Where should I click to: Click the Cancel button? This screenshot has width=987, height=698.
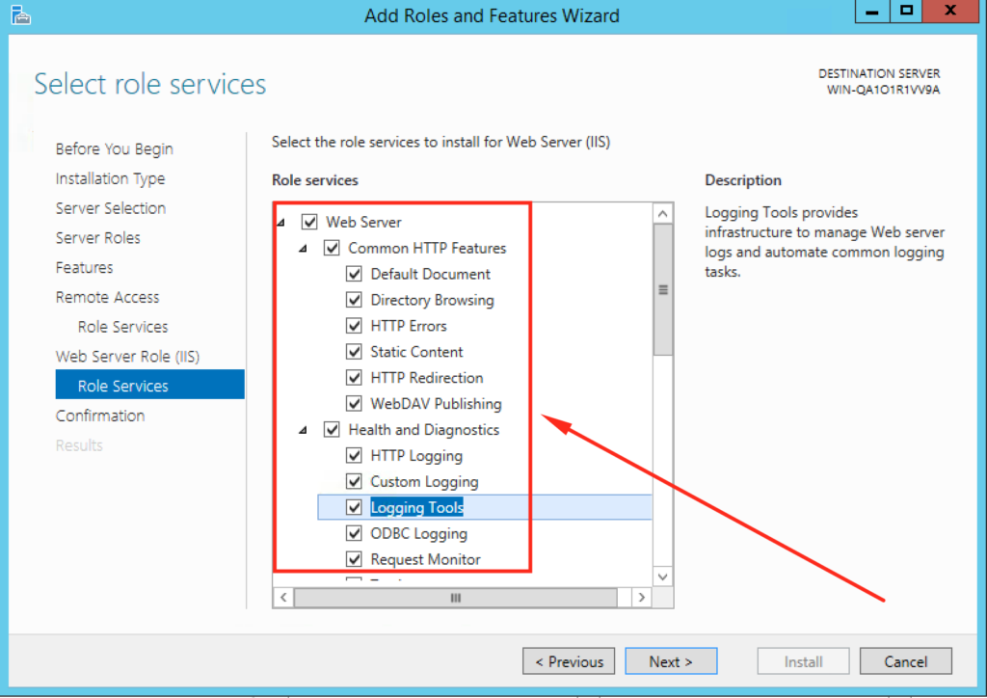point(906,661)
